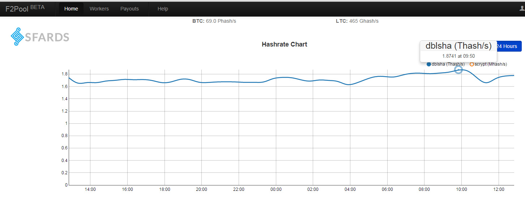
Task: Click the dblsha (Thash/s) tooltip header
Action: 458,46
